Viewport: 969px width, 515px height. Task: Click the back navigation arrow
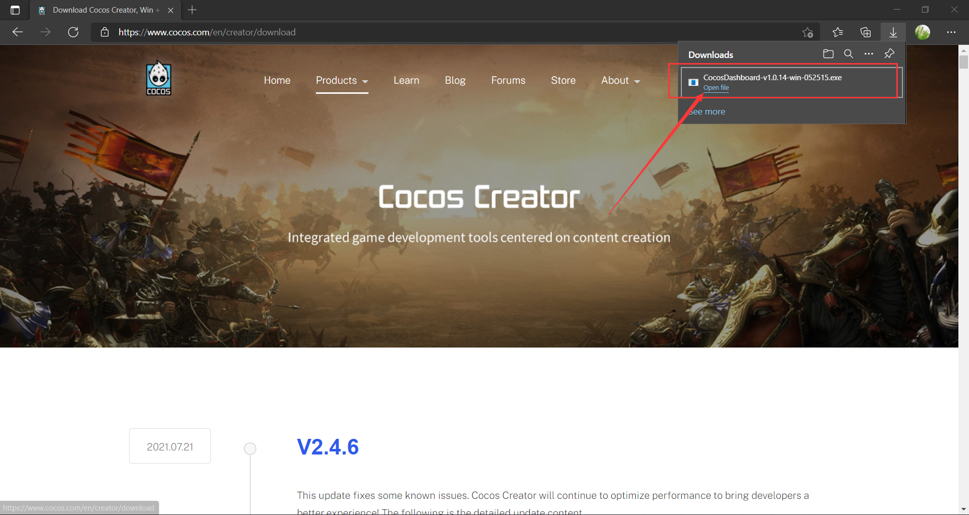tap(17, 32)
